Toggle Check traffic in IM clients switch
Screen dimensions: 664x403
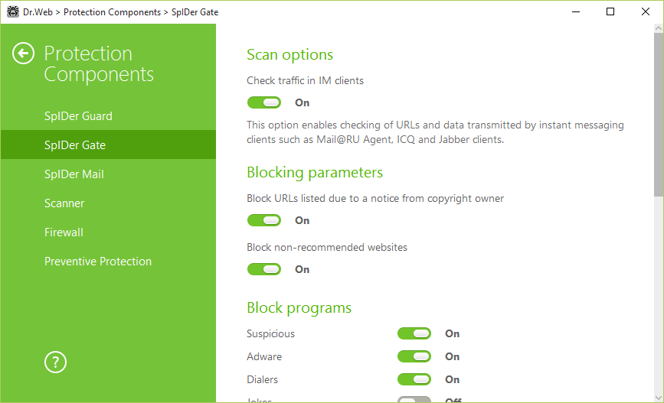tap(263, 102)
